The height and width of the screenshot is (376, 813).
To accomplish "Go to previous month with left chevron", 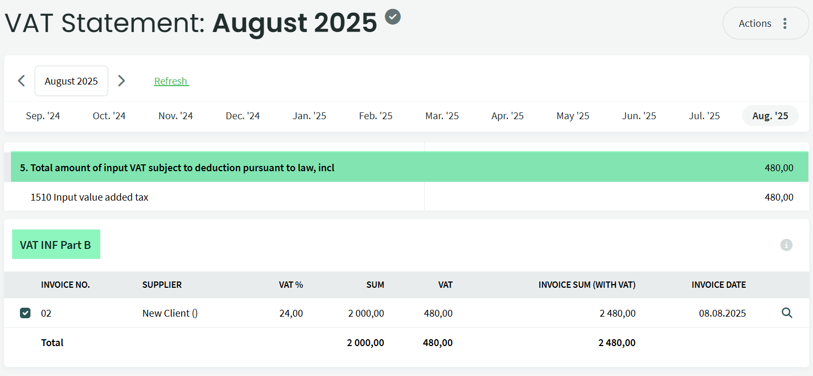I will (x=22, y=81).
